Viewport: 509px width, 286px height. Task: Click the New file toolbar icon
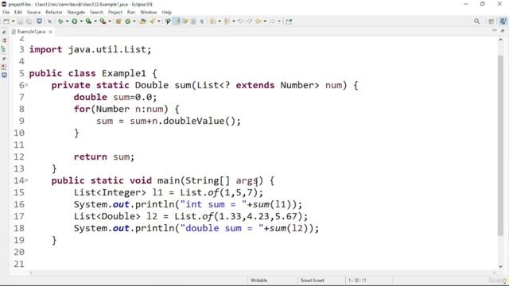(x=6, y=21)
